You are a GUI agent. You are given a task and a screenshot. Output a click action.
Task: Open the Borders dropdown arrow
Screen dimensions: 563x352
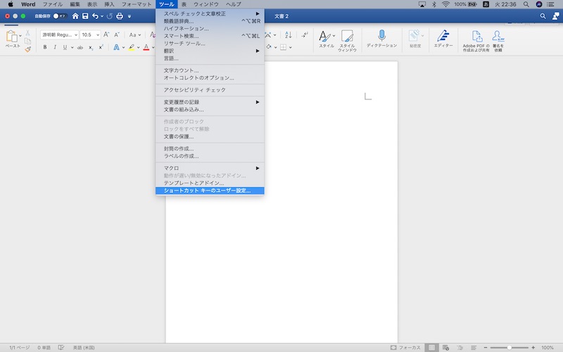pyautogui.click(x=291, y=47)
